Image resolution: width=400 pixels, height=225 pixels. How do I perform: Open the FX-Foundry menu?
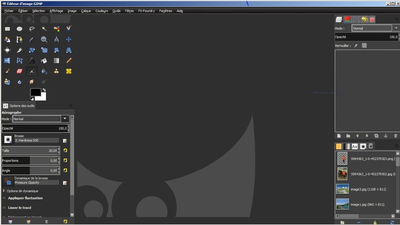146,11
